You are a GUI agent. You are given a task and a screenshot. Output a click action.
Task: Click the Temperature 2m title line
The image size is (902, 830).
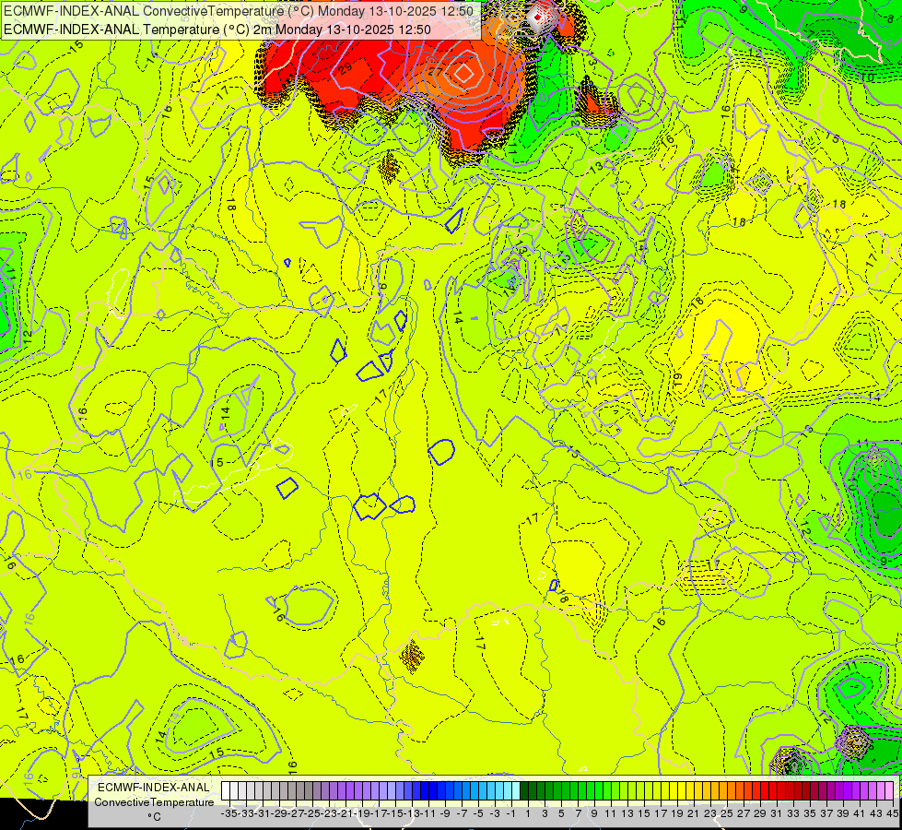pos(217,30)
